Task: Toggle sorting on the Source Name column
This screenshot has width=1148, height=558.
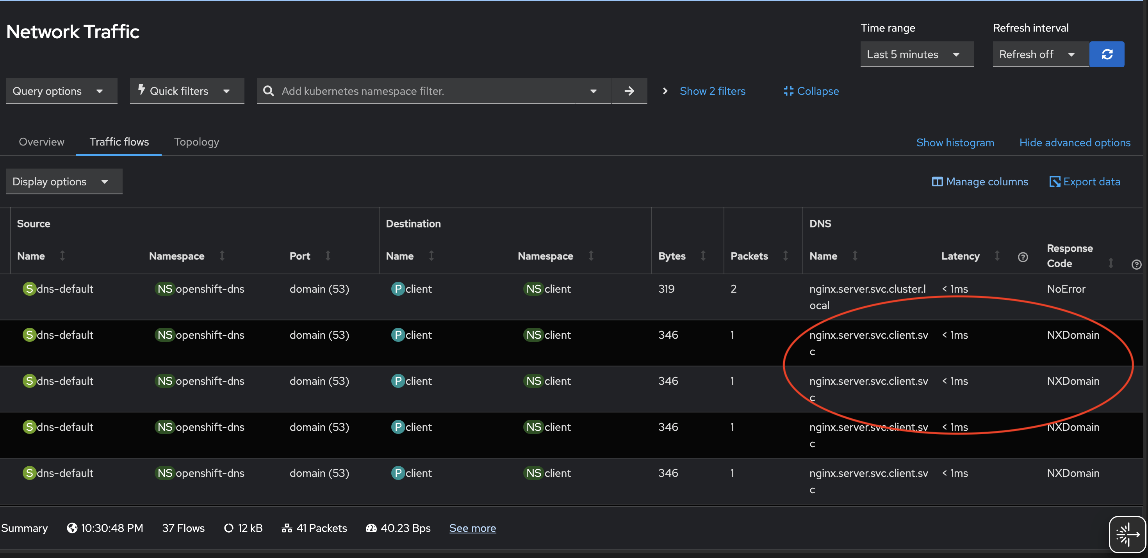Action: point(62,256)
